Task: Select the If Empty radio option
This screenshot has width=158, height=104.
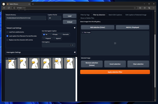Action: click(x=54, y=34)
